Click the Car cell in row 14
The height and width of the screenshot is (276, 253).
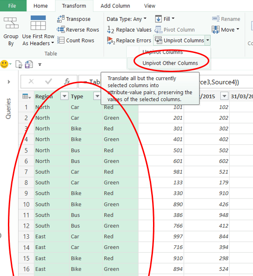[86, 247]
